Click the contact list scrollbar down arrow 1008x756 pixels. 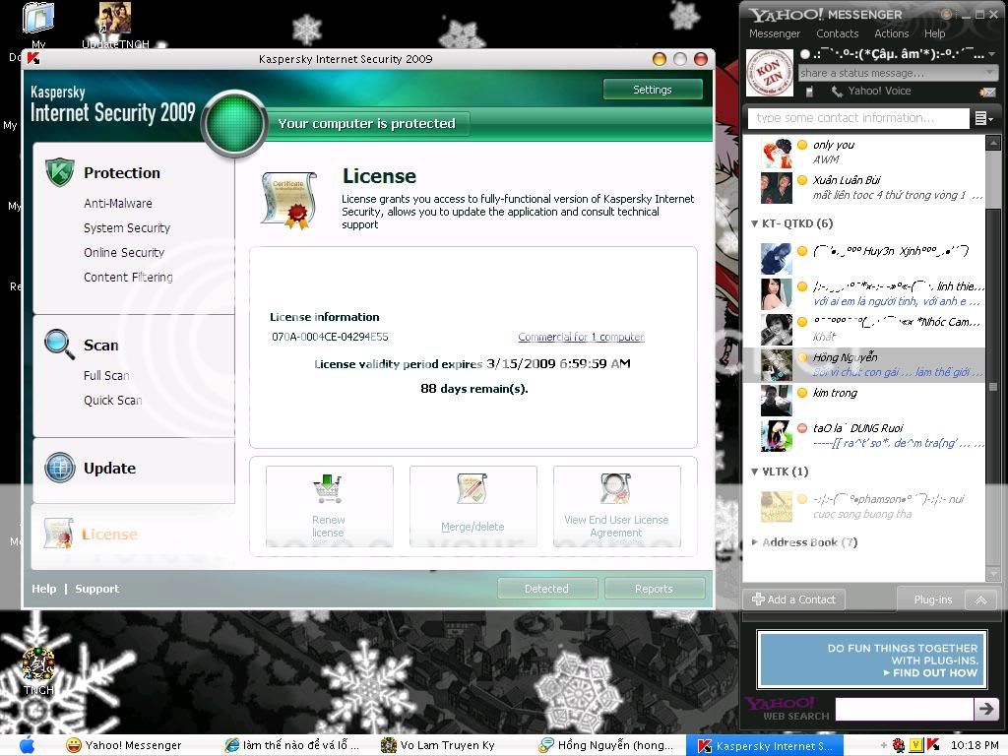tap(993, 573)
